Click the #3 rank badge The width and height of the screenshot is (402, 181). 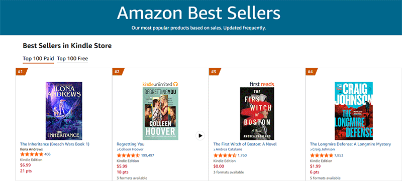(215, 72)
